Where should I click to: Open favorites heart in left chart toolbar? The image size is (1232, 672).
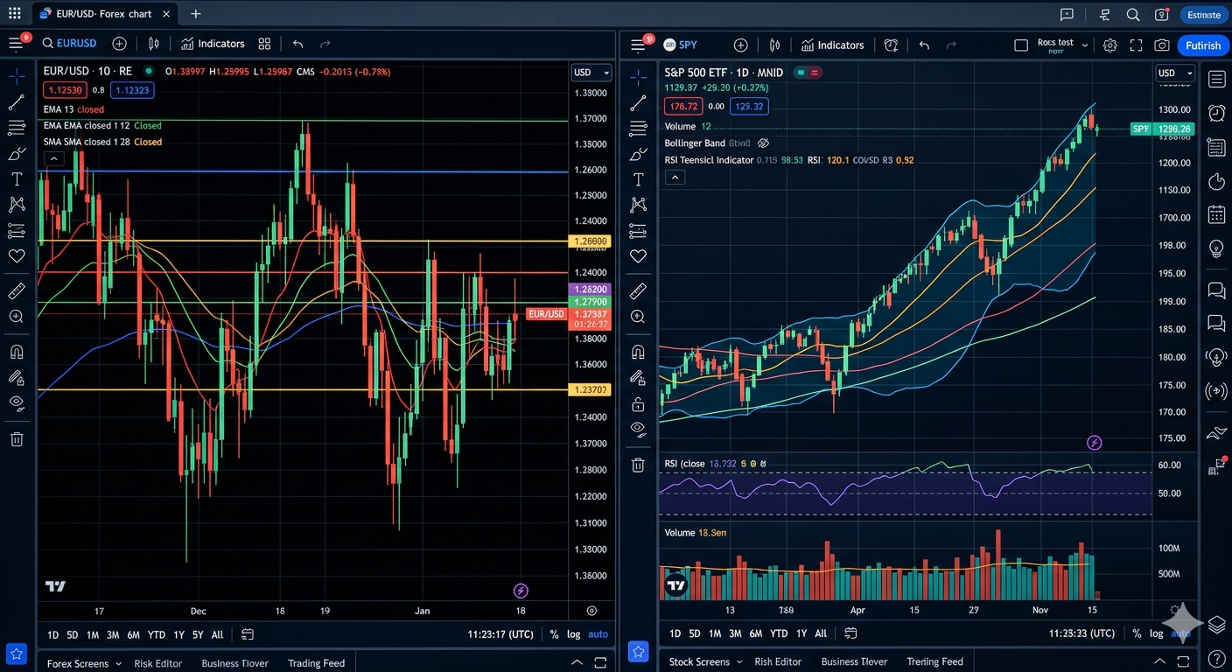[x=17, y=255]
